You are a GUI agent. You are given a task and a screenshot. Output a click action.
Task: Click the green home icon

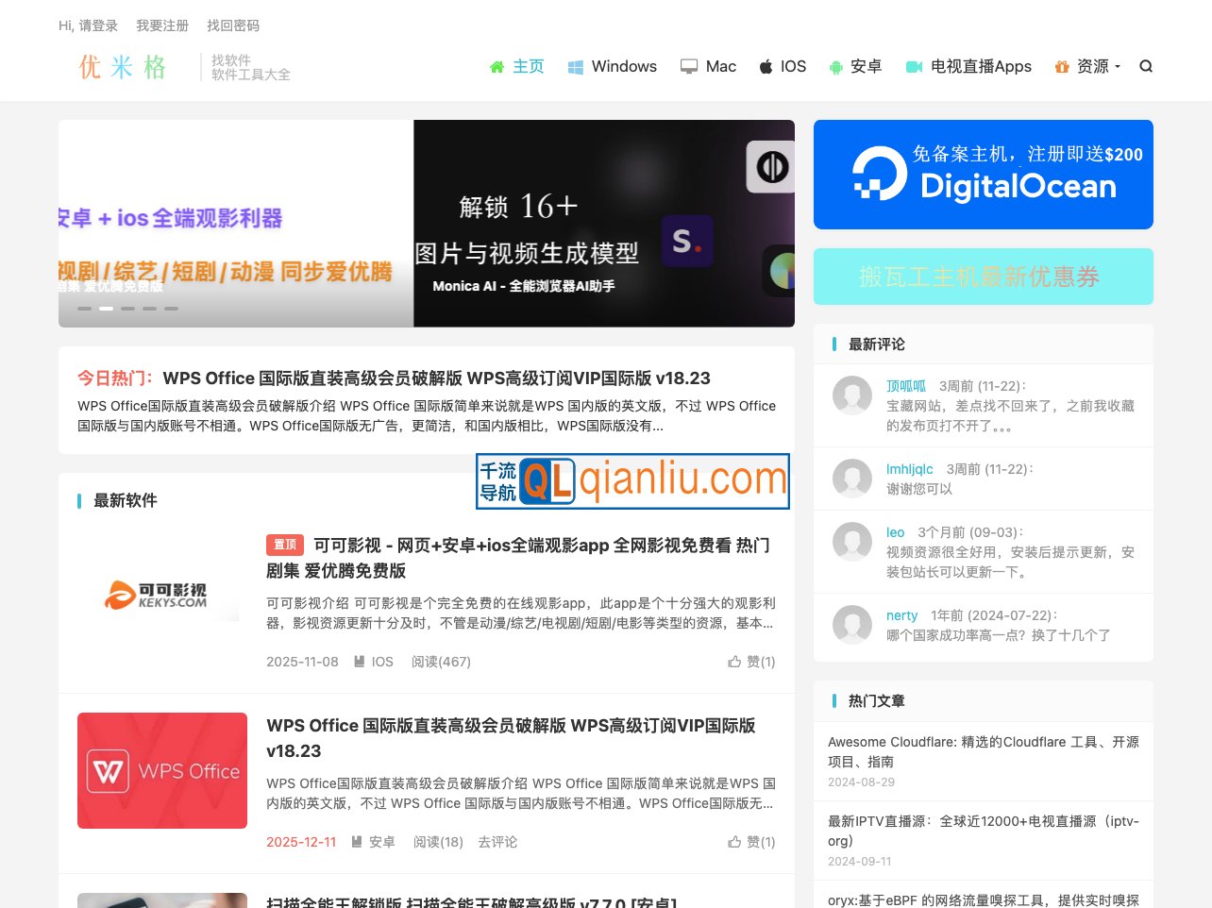[x=497, y=67]
